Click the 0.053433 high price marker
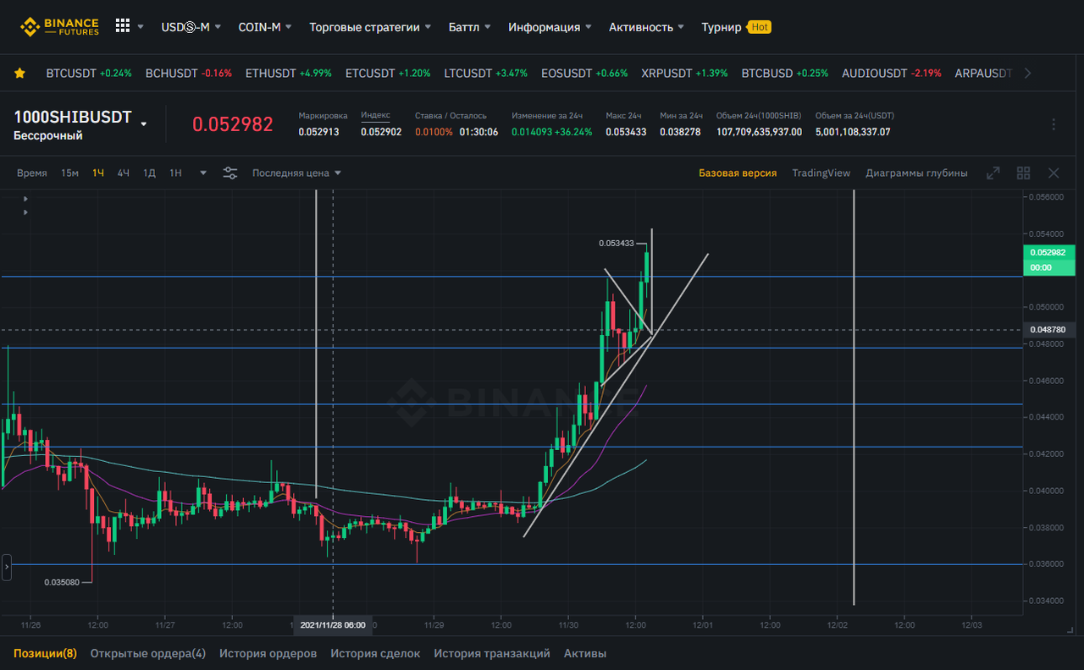The width and height of the screenshot is (1084, 670). [x=616, y=244]
